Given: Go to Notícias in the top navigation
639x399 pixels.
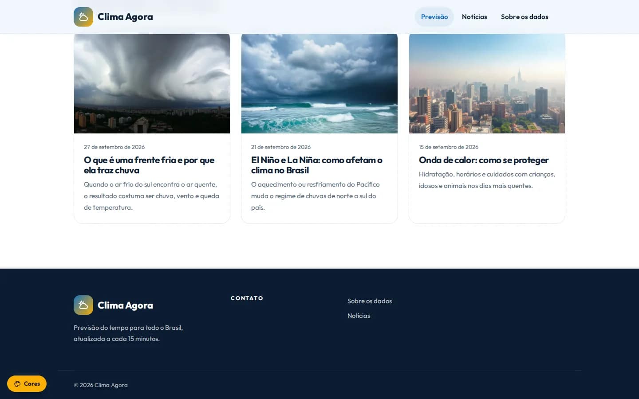Looking at the screenshot, I should click(x=474, y=17).
